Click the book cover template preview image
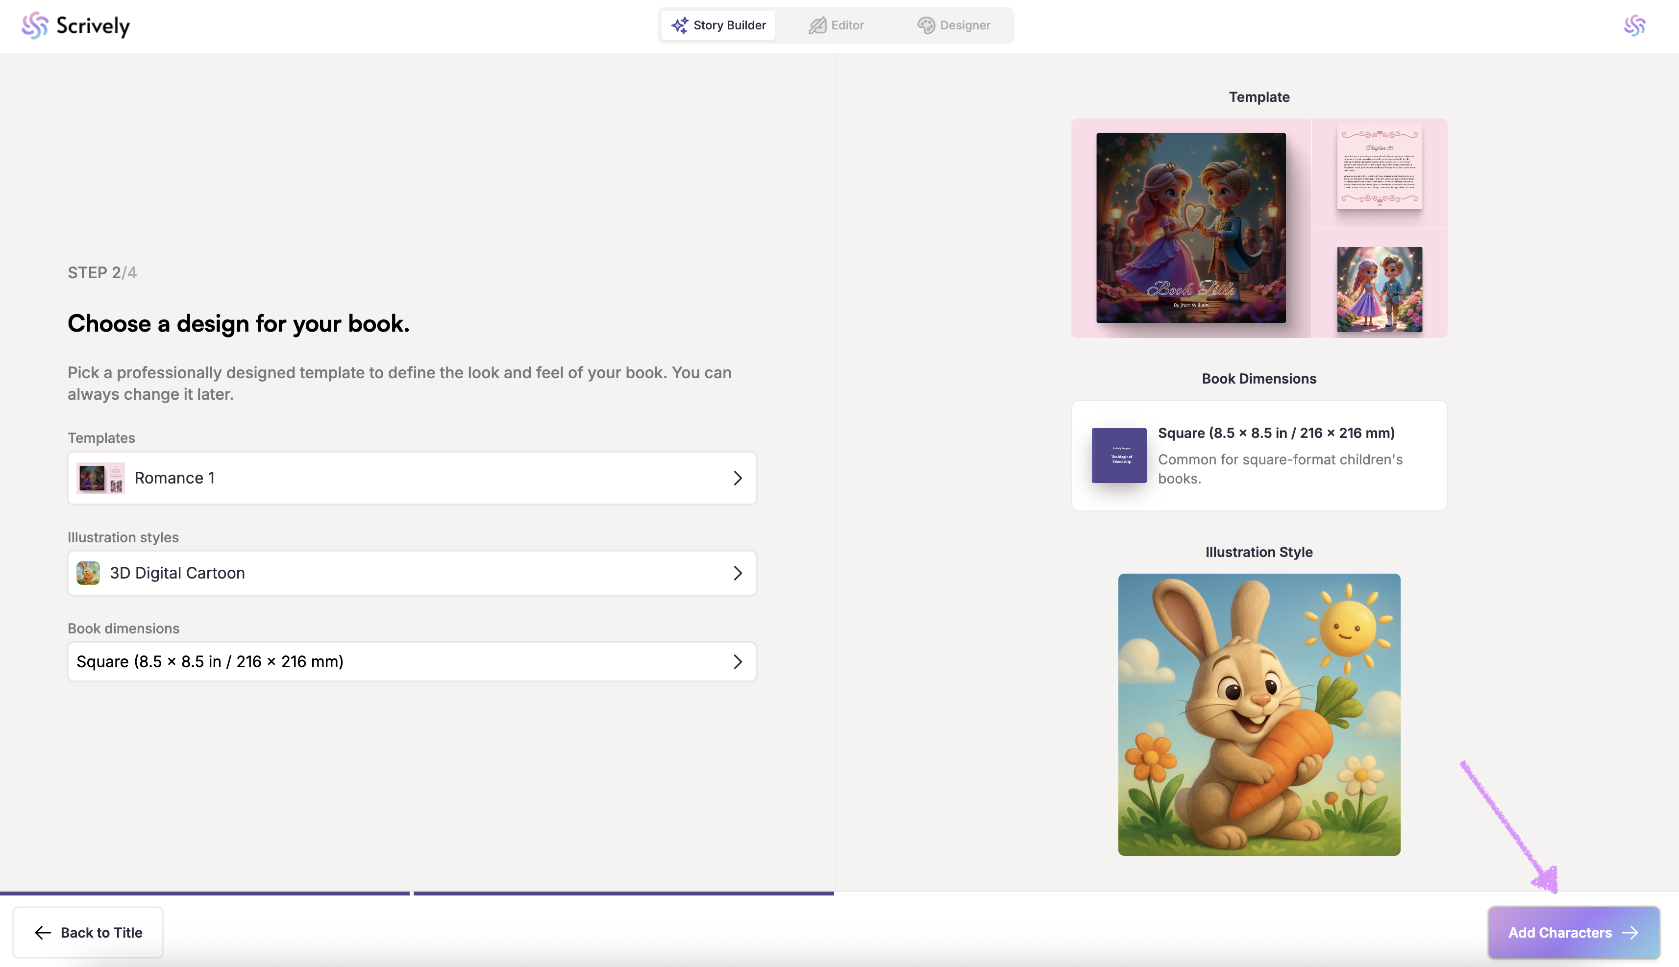1679x967 pixels. (1190, 228)
